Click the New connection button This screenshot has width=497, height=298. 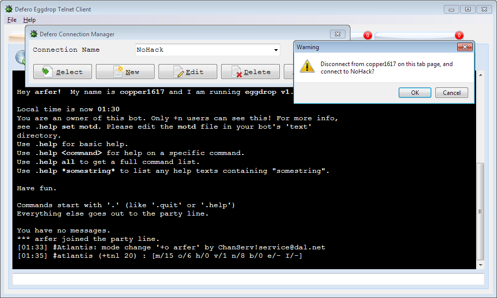pyautogui.click(x=125, y=72)
